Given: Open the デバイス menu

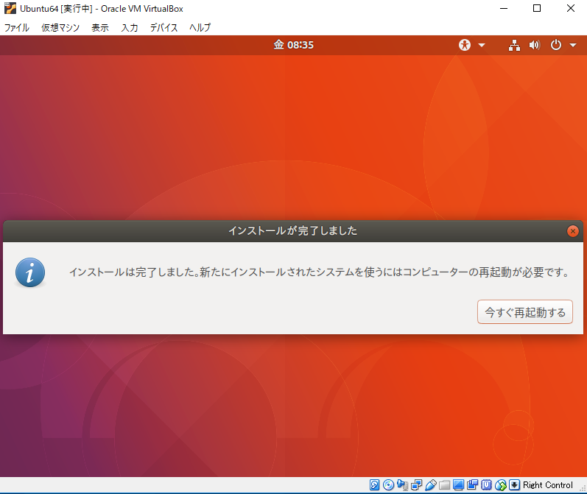Looking at the screenshot, I should pos(164,28).
